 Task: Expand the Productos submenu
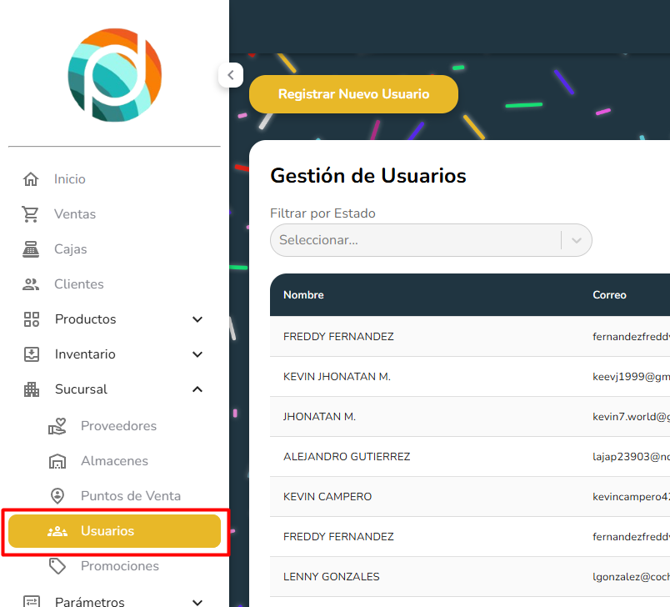197,319
